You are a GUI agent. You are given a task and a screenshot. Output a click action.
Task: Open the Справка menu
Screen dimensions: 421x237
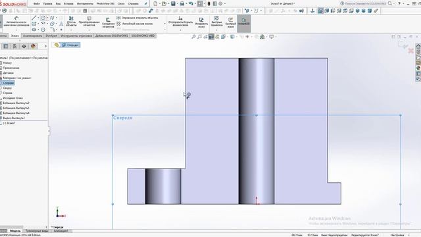click(133, 4)
